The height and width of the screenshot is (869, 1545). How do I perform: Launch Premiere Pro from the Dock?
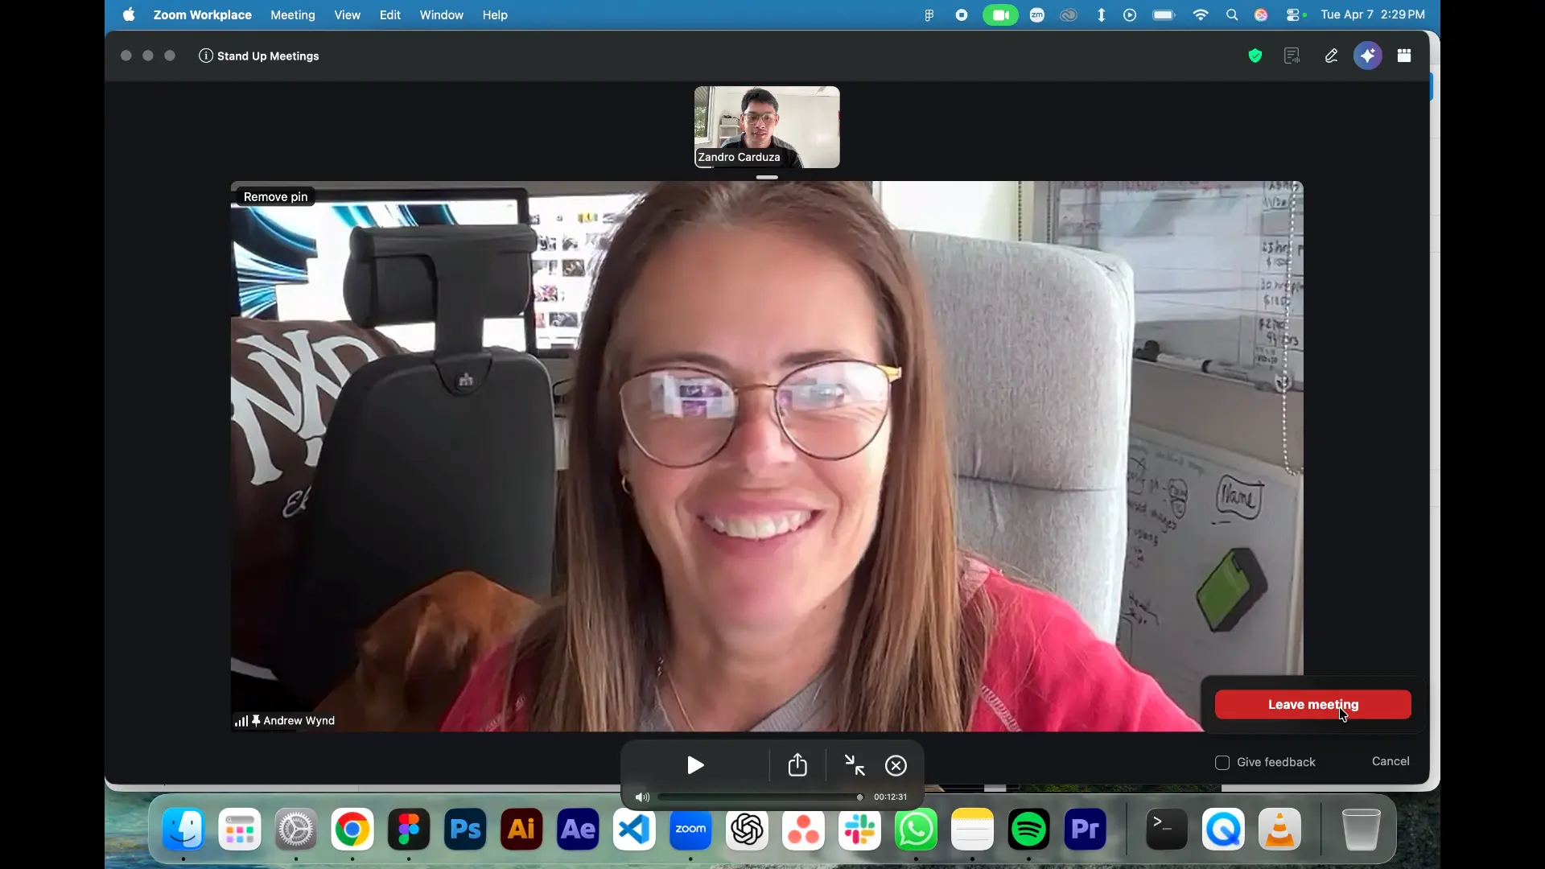[x=1086, y=830]
